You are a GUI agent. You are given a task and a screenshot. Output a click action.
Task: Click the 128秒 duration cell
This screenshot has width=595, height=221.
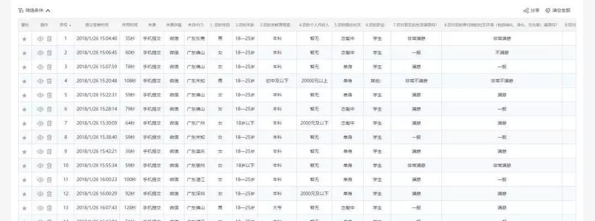coord(130,208)
